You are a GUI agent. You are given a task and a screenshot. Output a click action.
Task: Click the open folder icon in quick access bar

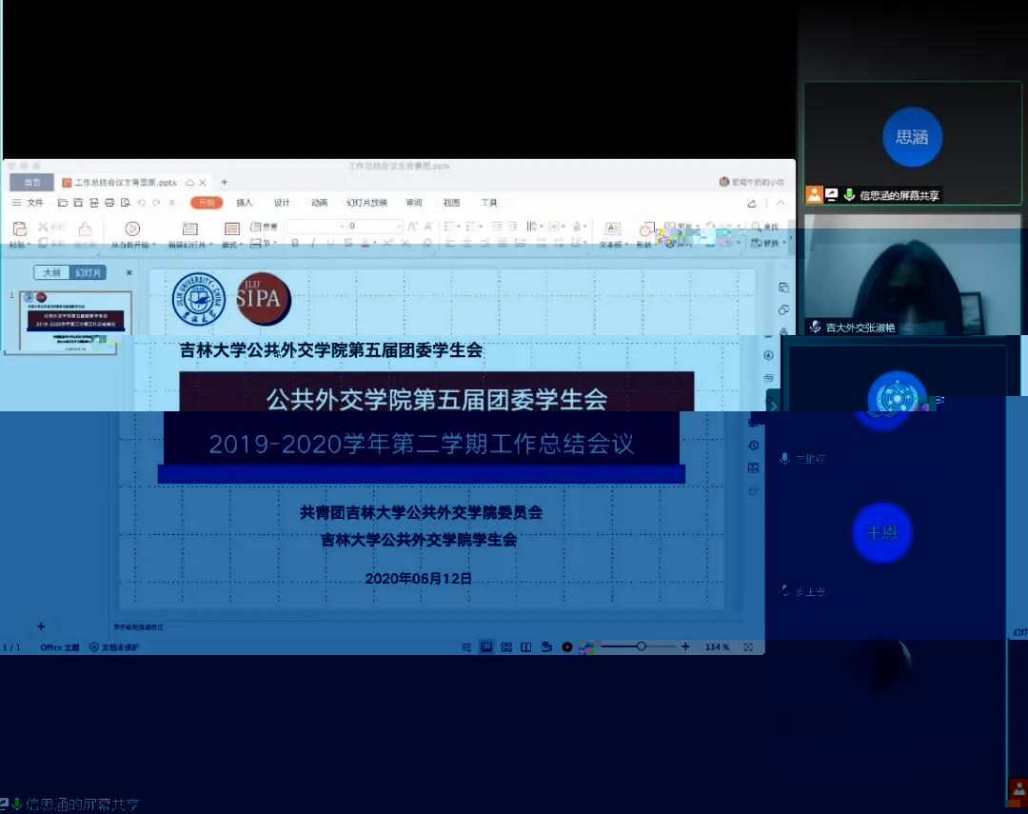coord(63,203)
